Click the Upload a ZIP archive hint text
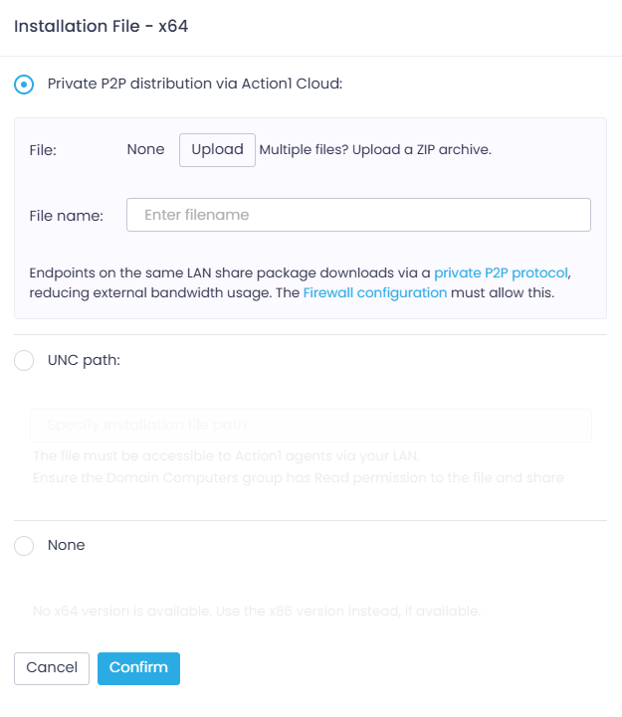The width and height of the screenshot is (622, 717). click(x=376, y=150)
